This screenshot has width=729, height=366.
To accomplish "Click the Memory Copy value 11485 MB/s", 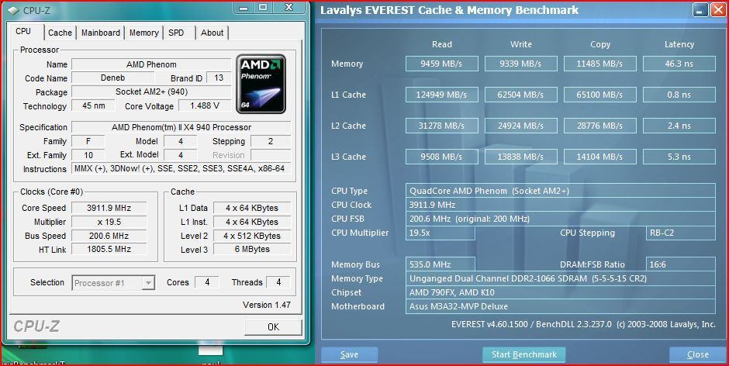I will tap(599, 64).
